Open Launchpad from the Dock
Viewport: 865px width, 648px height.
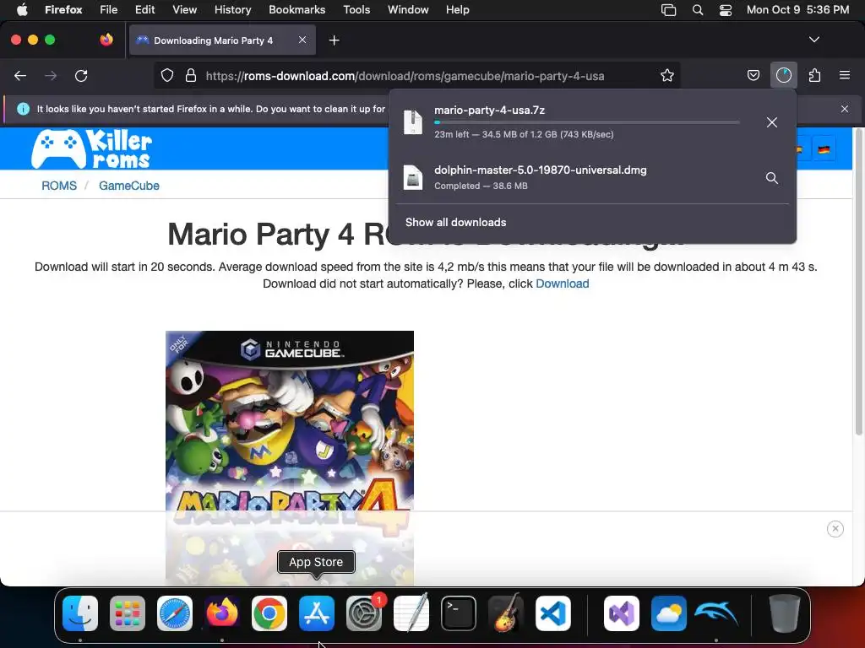coord(128,613)
